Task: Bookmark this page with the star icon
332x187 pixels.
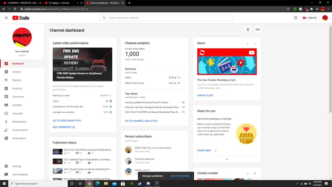Action: [x=288, y=9]
